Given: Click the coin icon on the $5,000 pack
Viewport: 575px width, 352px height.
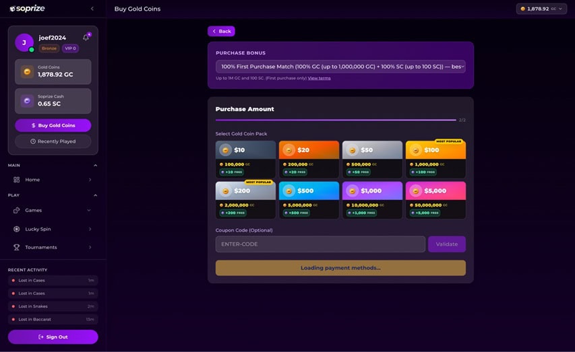Looking at the screenshot, I should point(416,191).
